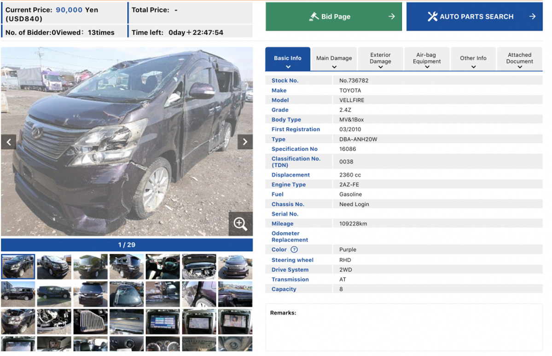
Task: Open the cracked windshield thumbnail
Action: pos(126,294)
